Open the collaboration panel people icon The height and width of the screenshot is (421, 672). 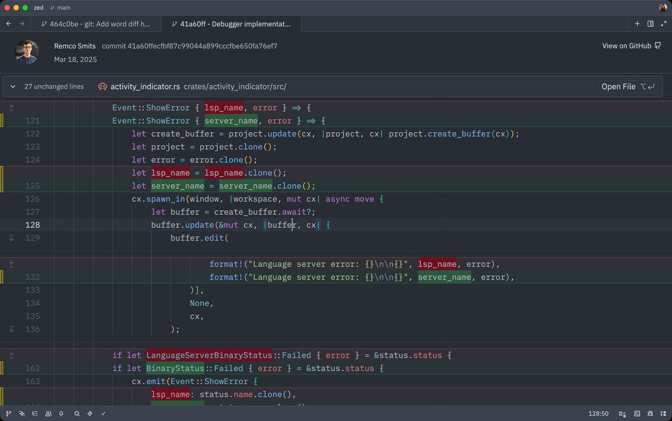coord(48,414)
